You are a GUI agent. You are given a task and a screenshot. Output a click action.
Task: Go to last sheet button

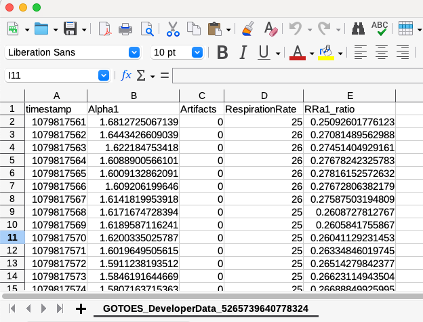pos(60,308)
